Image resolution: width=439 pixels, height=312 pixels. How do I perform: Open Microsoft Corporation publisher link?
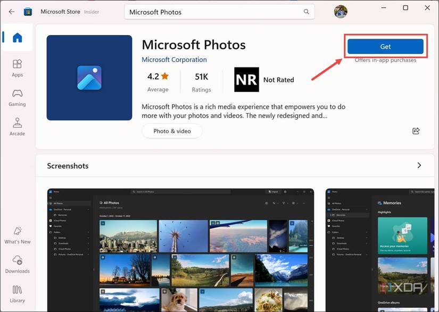(x=174, y=59)
